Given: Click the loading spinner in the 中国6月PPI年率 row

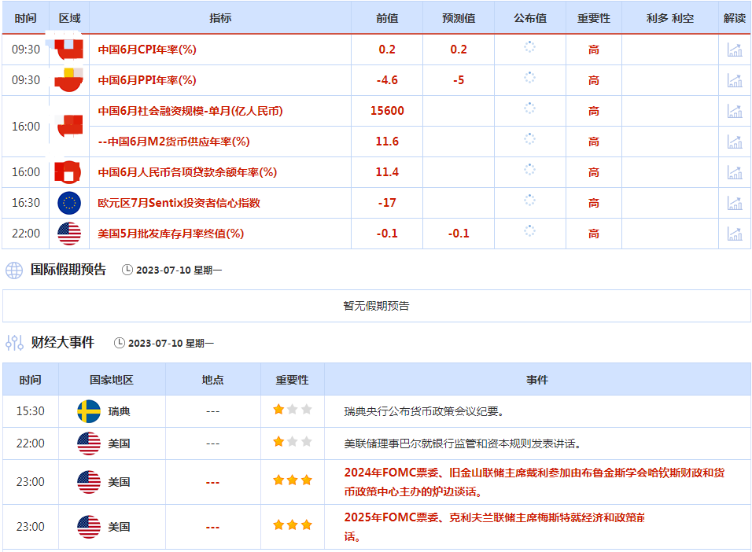Looking at the screenshot, I should pyautogui.click(x=529, y=79).
